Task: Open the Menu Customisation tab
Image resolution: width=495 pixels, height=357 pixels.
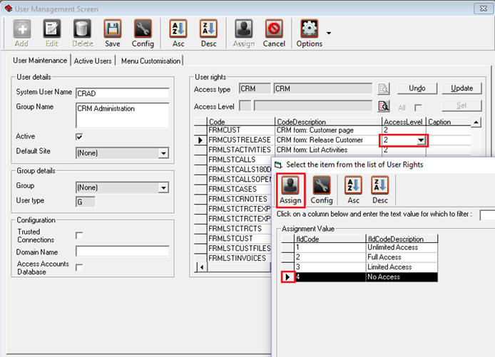Action: [x=150, y=61]
